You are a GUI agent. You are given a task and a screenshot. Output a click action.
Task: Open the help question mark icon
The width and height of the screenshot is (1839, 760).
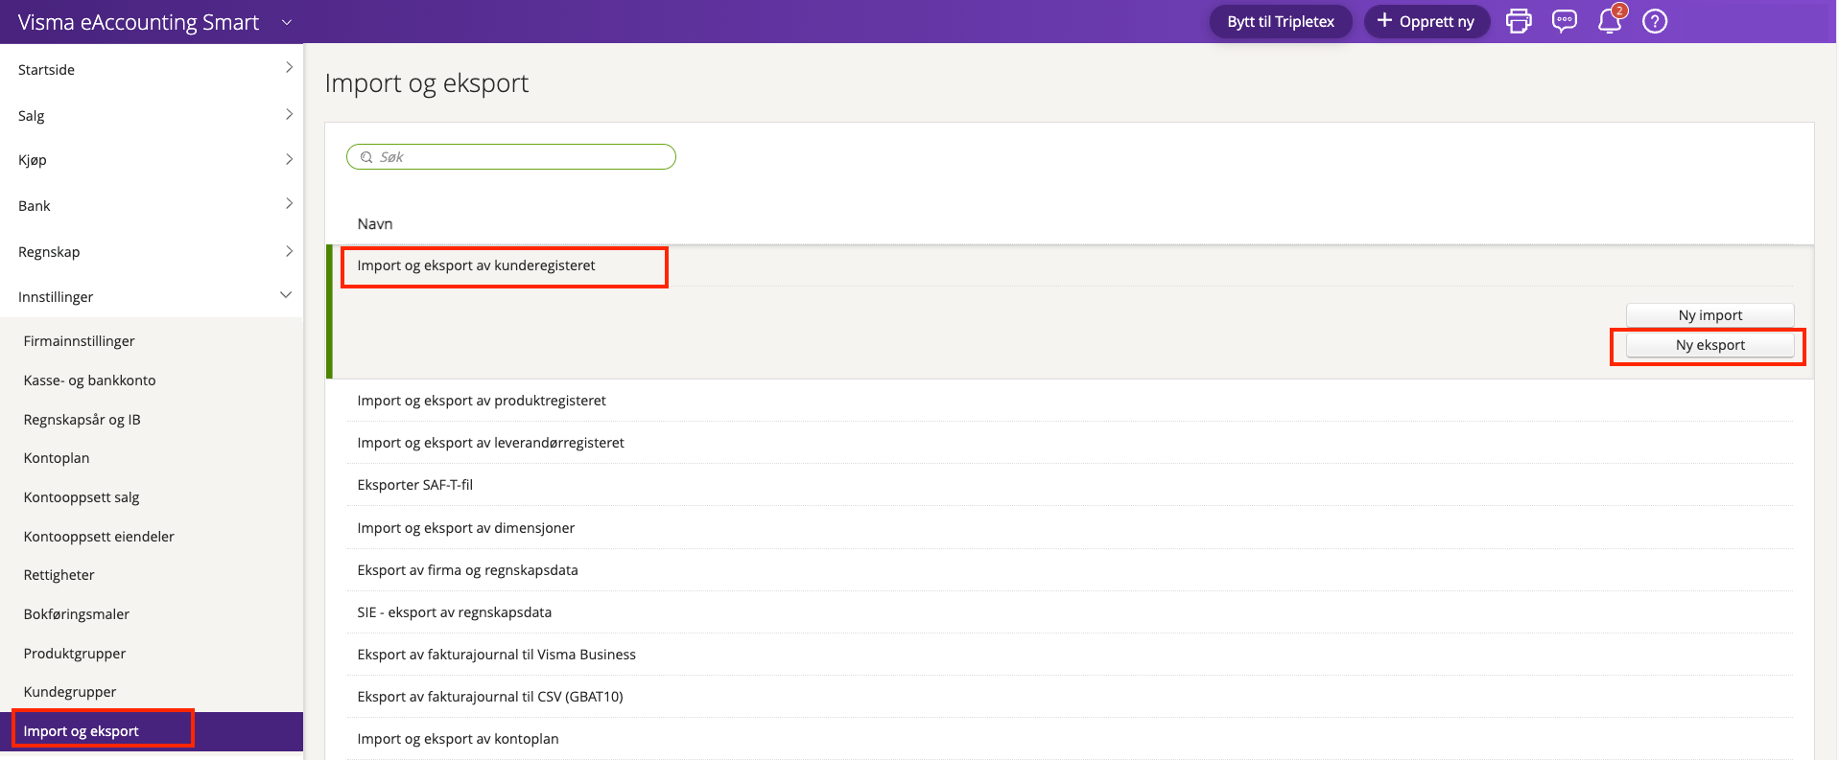pyautogui.click(x=1655, y=21)
